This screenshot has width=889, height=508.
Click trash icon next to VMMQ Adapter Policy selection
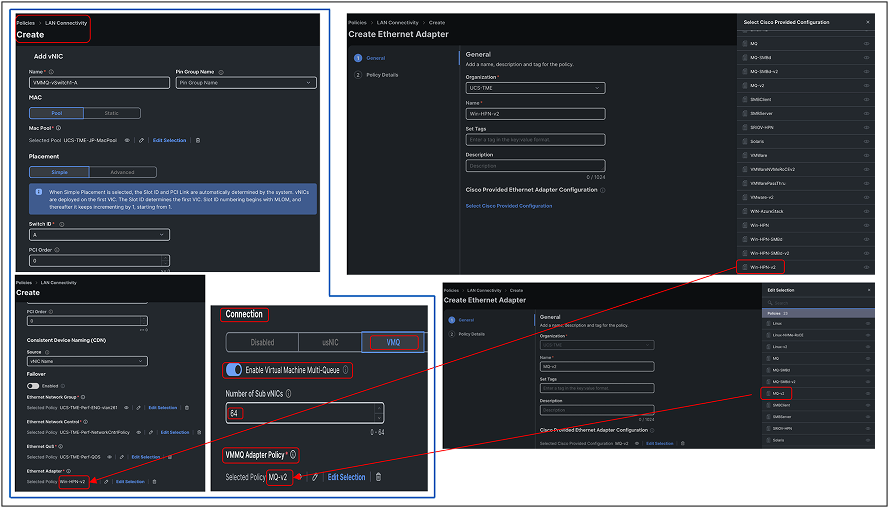[x=379, y=476]
